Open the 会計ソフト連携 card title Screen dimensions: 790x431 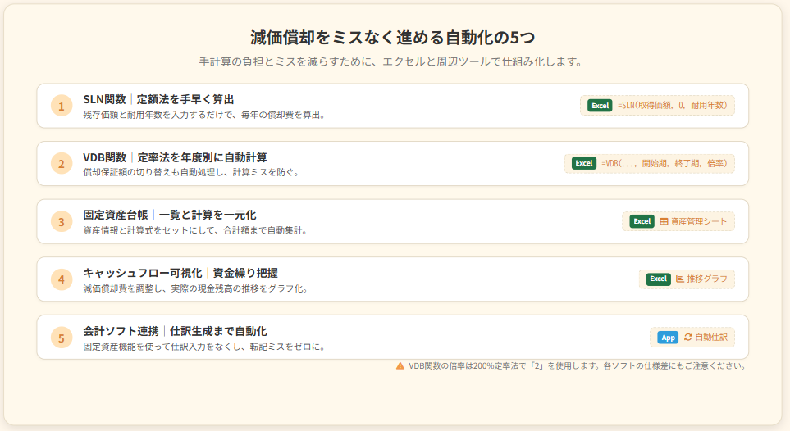point(175,330)
